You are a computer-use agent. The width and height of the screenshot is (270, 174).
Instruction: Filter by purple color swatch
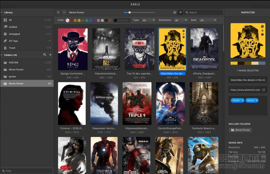[95, 20]
